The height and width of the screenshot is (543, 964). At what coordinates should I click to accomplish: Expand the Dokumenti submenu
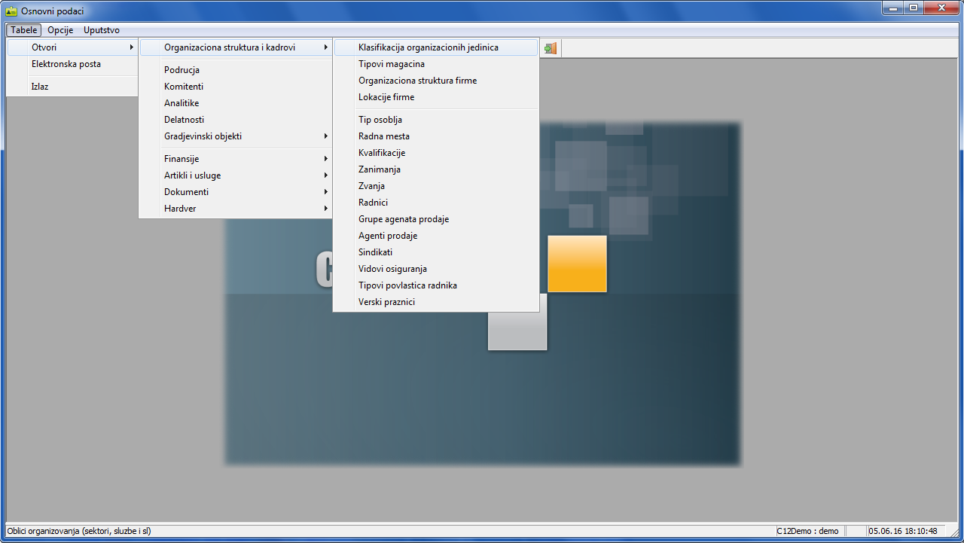point(235,192)
